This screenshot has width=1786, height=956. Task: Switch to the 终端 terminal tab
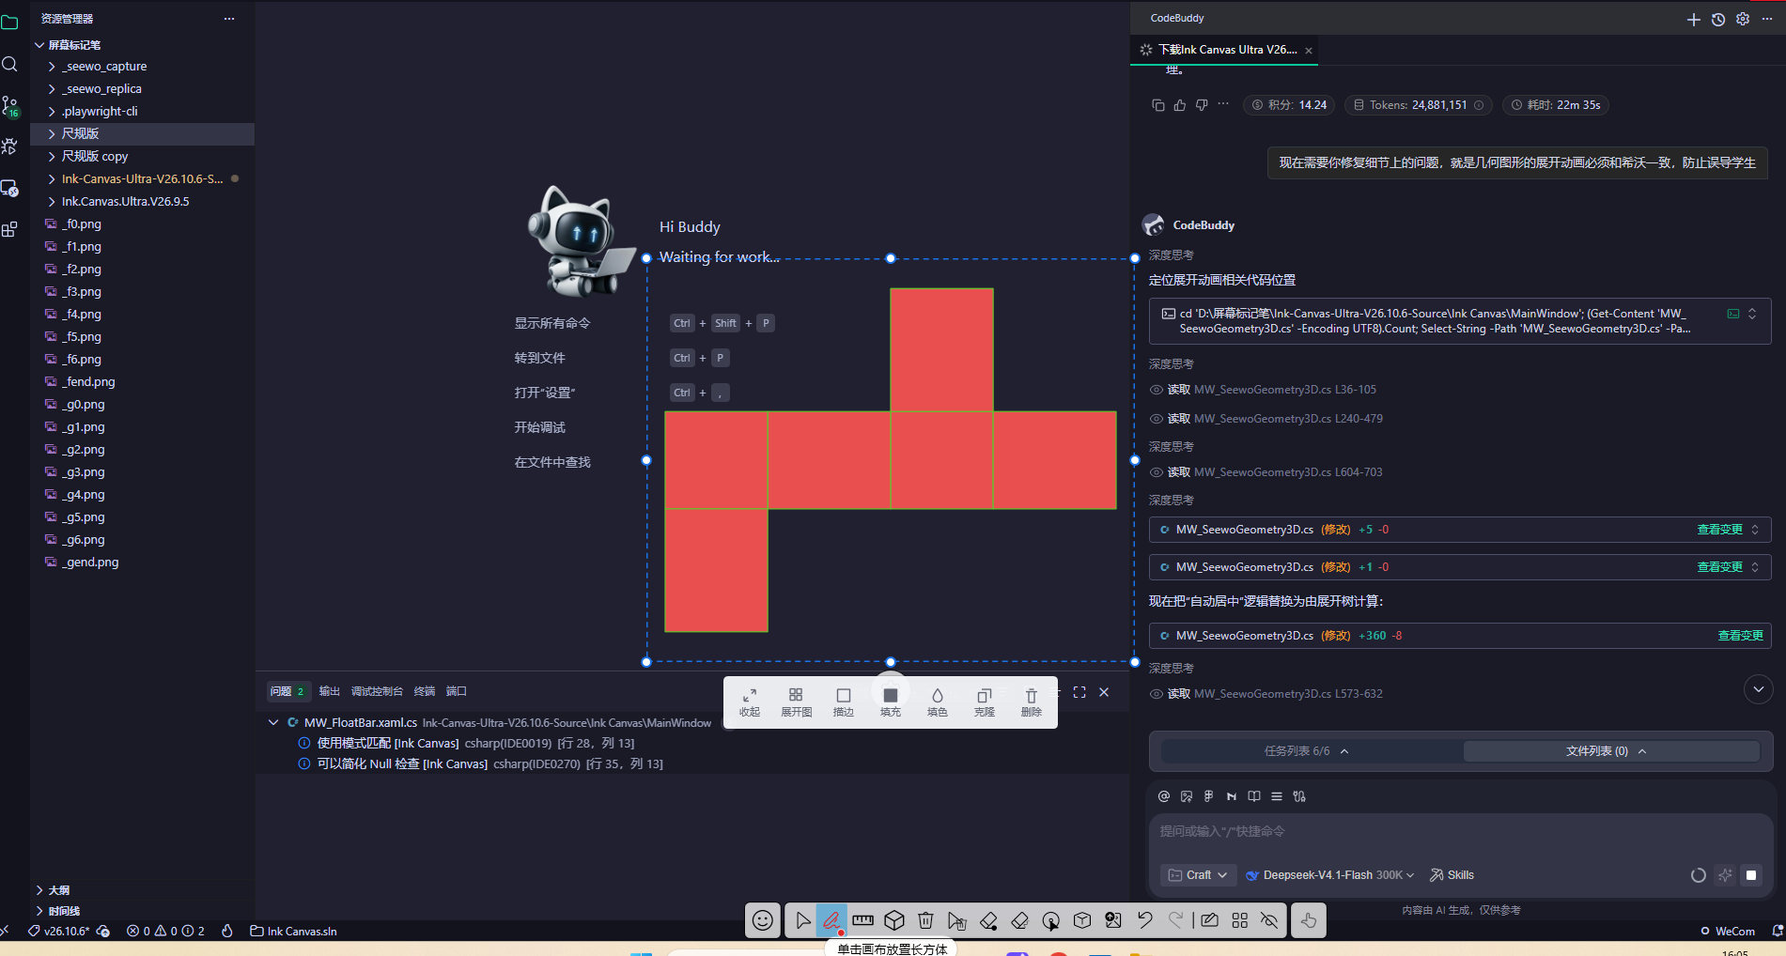point(425,691)
